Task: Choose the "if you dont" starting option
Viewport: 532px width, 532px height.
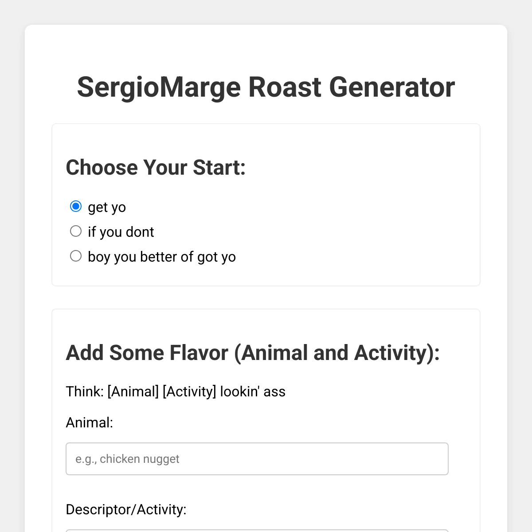Action: [76, 231]
